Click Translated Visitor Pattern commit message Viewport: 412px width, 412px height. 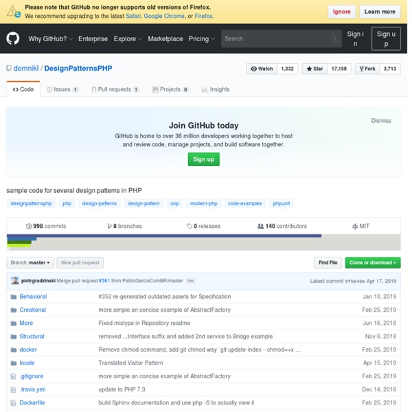click(130, 363)
